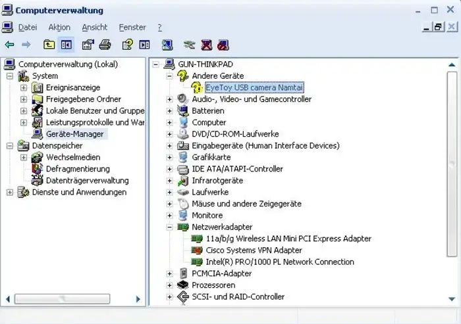Click the left pane horizontal scrollbar right arrow
Screen dimensions: 461x324
click(138, 299)
